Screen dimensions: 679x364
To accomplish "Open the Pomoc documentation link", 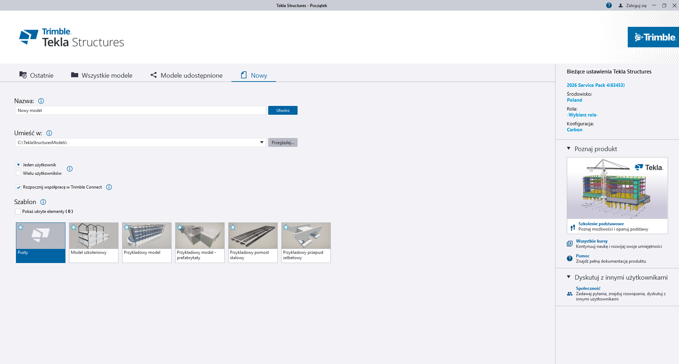I will tap(582, 256).
